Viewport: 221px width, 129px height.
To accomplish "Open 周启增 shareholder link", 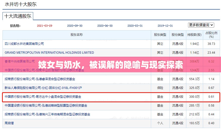I will [x=9, y=123].
